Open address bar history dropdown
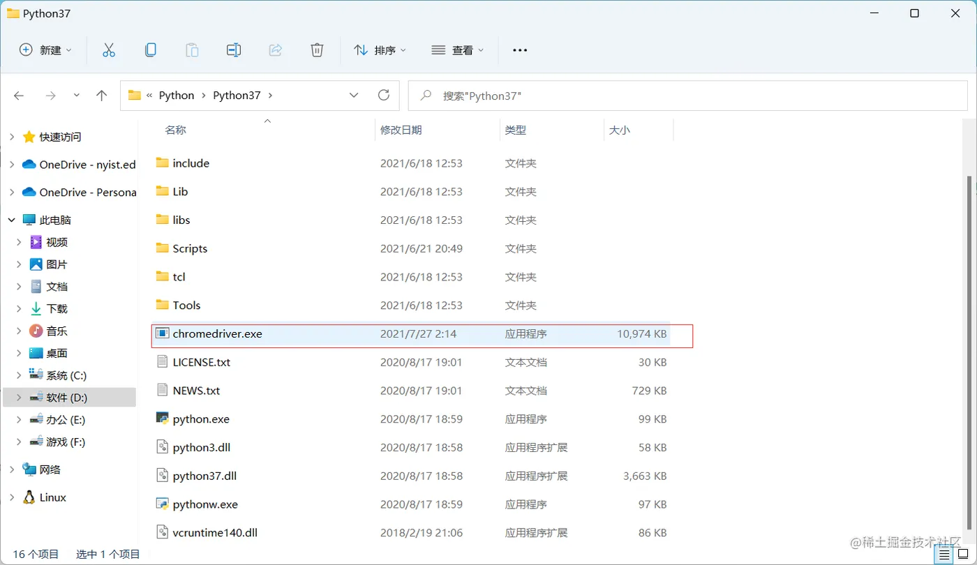 [354, 95]
